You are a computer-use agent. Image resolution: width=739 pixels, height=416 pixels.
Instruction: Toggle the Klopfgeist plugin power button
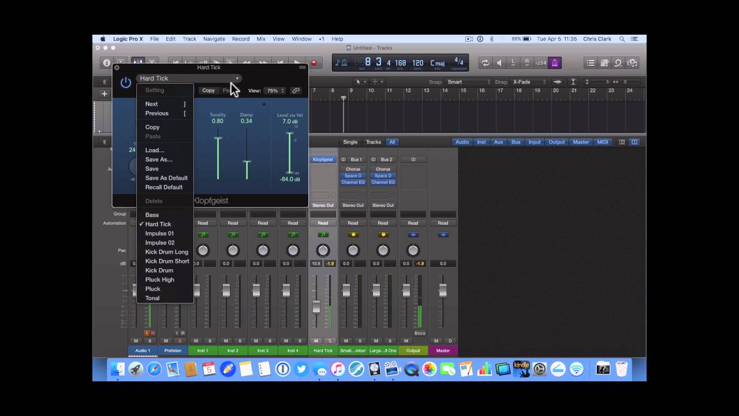click(125, 83)
